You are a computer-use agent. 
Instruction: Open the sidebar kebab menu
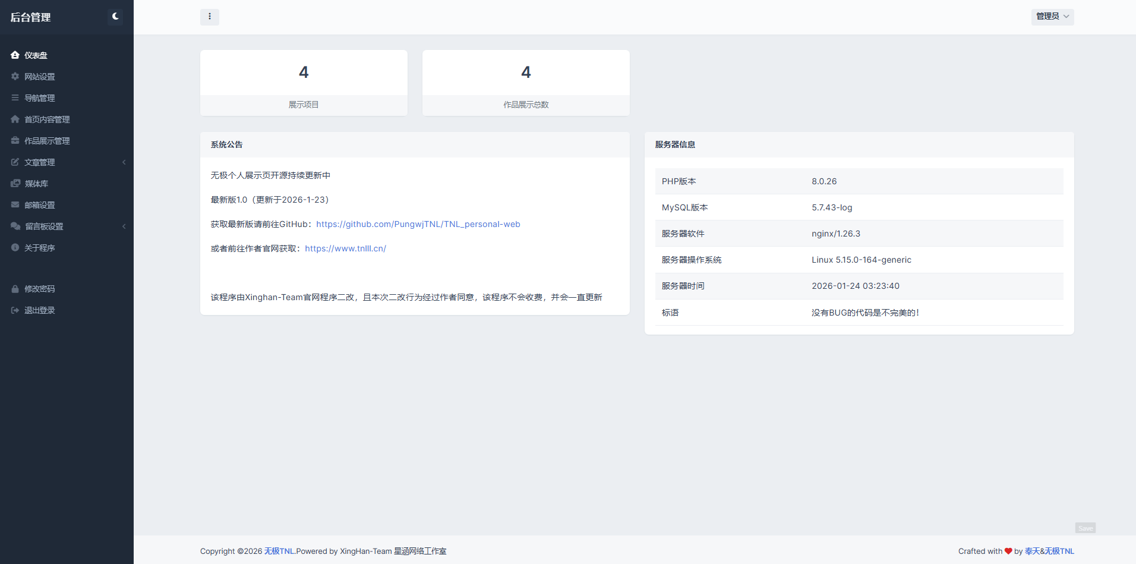click(x=210, y=17)
